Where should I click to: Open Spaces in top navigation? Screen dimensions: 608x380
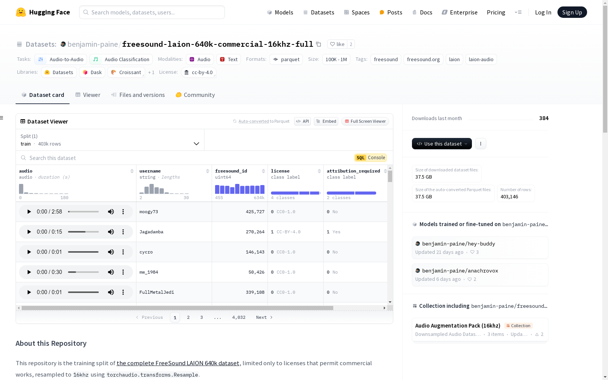pos(357,12)
